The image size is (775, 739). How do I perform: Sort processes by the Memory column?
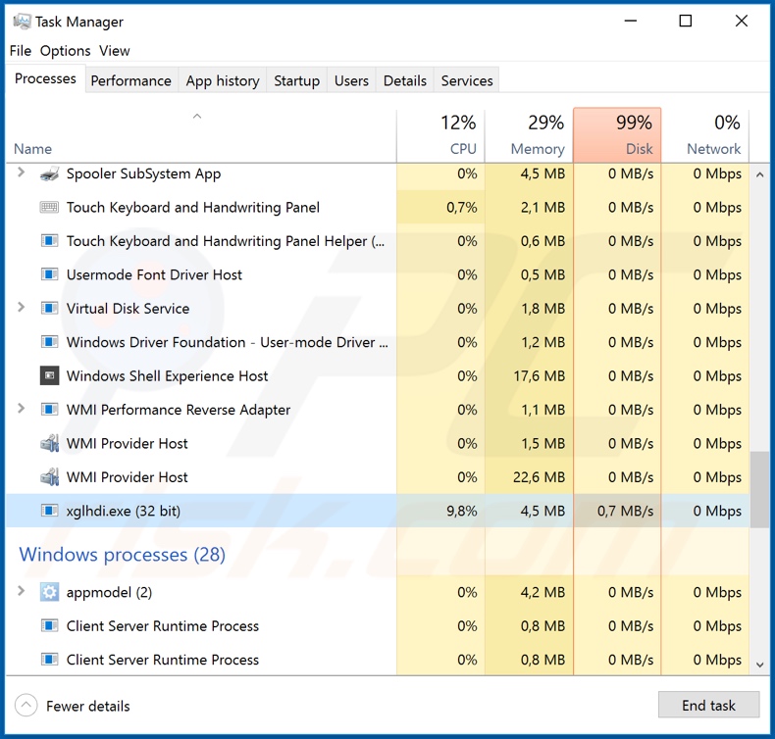(529, 135)
